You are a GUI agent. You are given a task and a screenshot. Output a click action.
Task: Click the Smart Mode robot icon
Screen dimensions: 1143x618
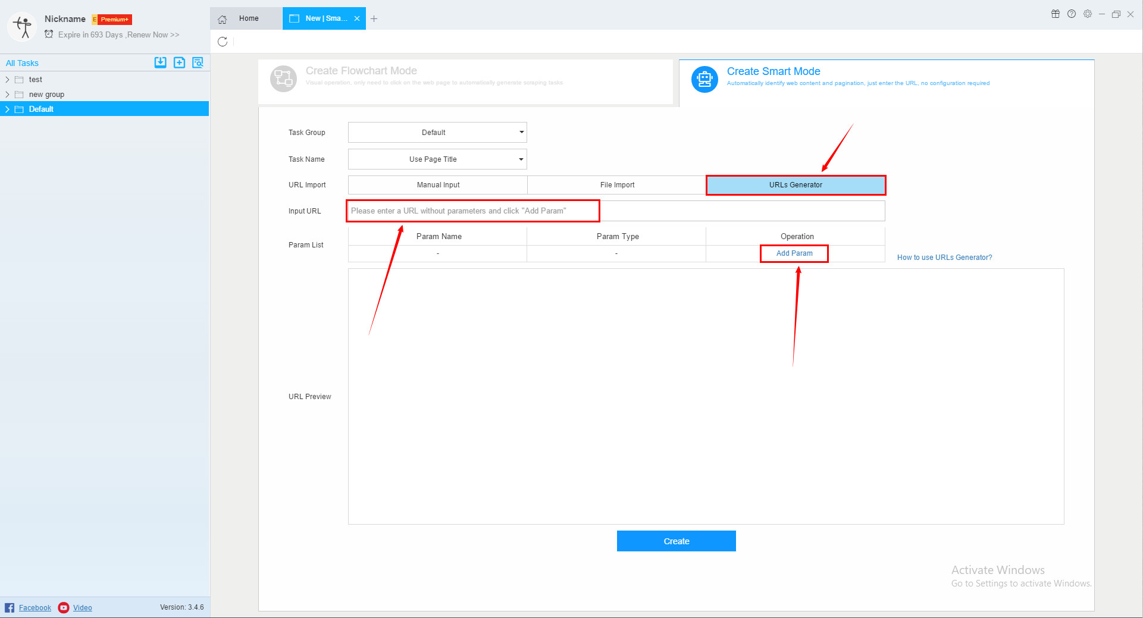point(704,79)
